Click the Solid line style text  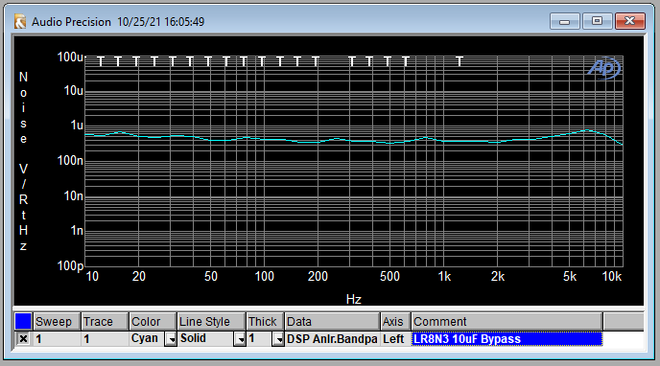click(x=193, y=338)
